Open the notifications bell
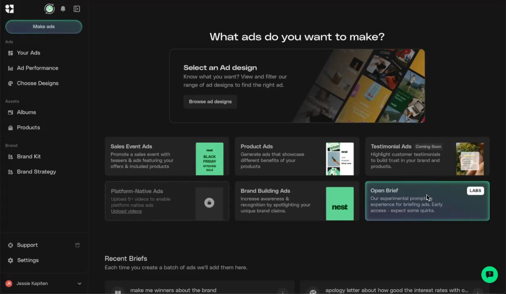This screenshot has height=294, width=506. [x=63, y=9]
